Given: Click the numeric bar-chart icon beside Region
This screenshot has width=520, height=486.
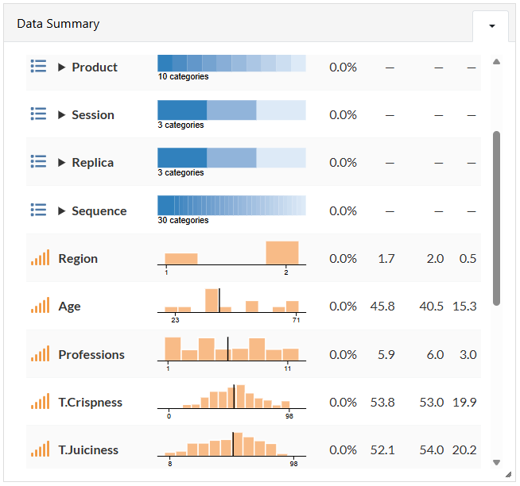Looking at the screenshot, I should [40, 258].
